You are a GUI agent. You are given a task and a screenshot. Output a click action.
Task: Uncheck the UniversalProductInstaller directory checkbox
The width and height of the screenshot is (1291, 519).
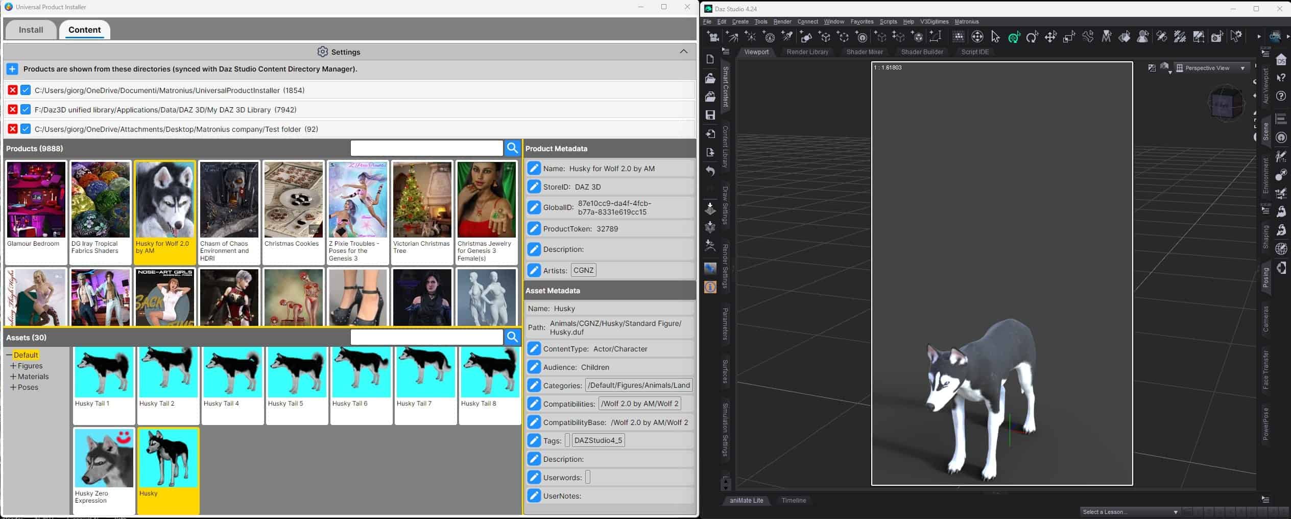tap(26, 90)
